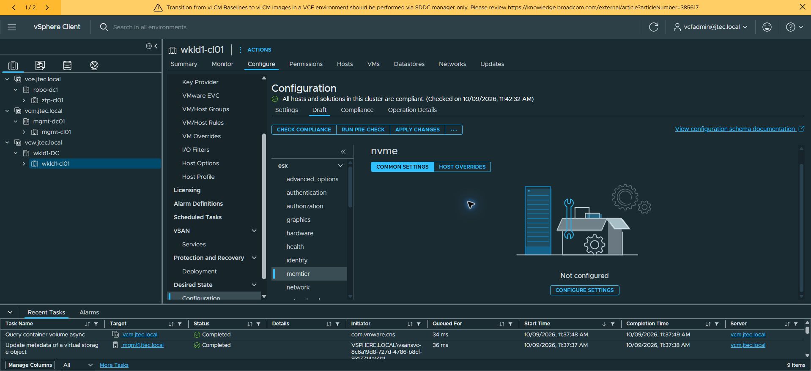
Task: Collapse the Protection and Recovery section
Action: coord(254,258)
